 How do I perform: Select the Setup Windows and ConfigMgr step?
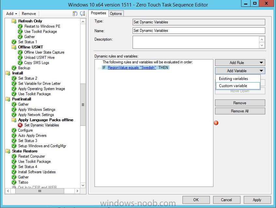[x=42, y=146]
